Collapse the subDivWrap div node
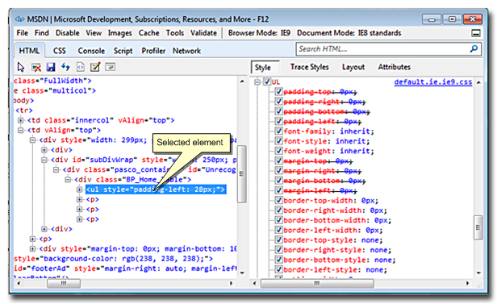Viewport: 497px width, 304px height. 44,160
